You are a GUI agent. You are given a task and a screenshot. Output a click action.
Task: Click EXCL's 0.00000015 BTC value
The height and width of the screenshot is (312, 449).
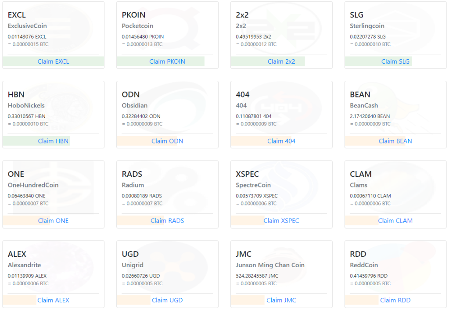(x=28, y=44)
